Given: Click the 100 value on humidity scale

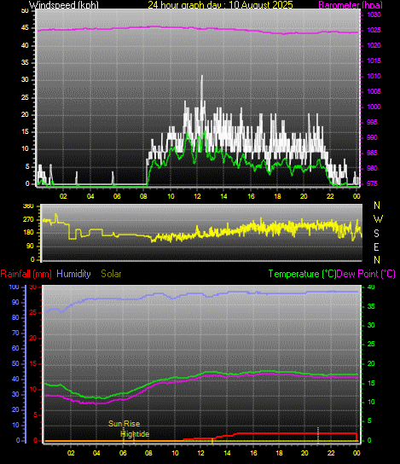Looking at the screenshot, I should [x=14, y=287].
